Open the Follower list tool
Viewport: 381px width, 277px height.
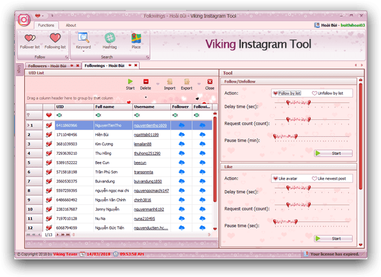pyautogui.click(x=30, y=41)
